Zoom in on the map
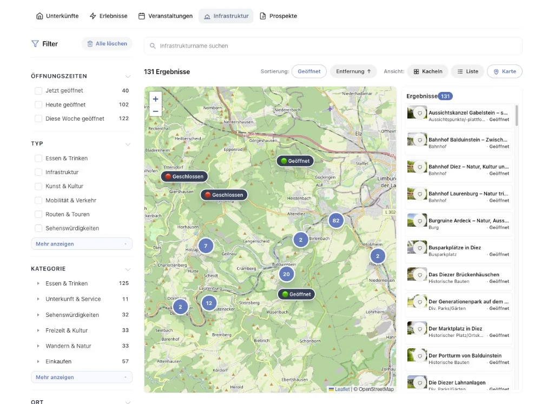The width and height of the screenshot is (554, 404). (x=155, y=99)
